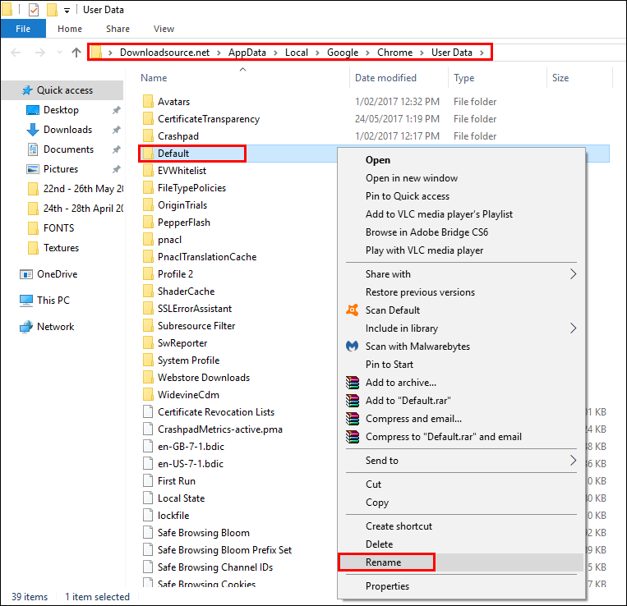Unpin Downloads using its pin icon
Image resolution: width=627 pixels, height=606 pixels.
(117, 130)
